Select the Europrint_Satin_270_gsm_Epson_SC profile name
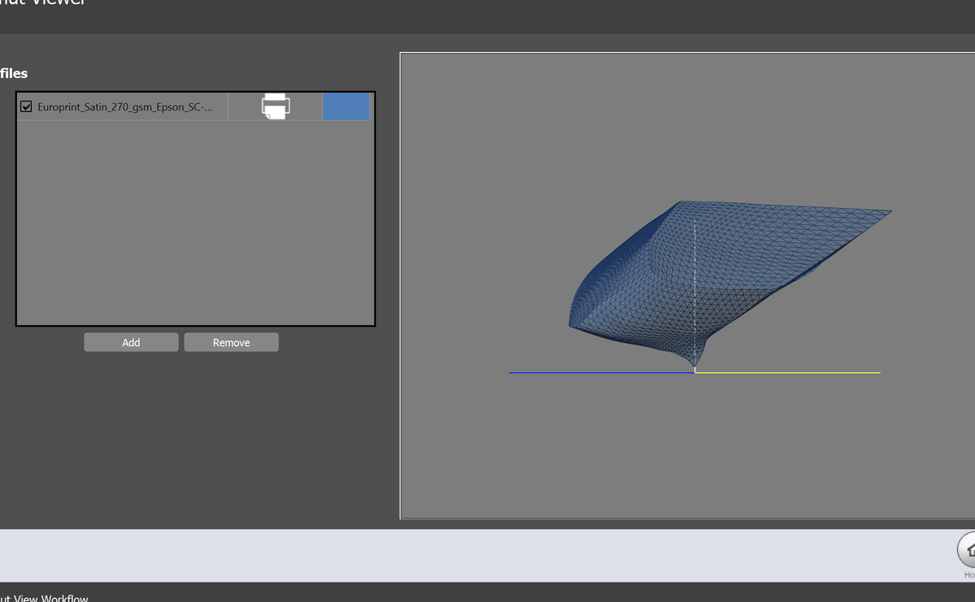Screen dimensions: 975x602 pyautogui.click(x=125, y=107)
